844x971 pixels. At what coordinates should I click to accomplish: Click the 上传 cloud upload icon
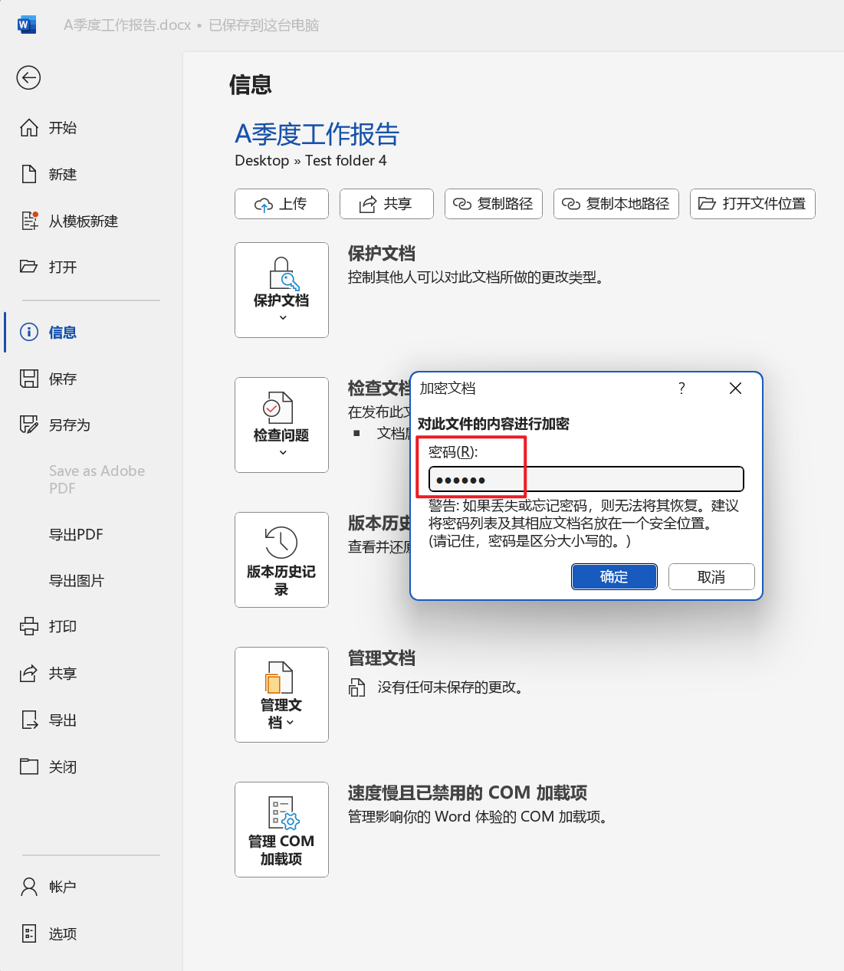click(x=263, y=204)
